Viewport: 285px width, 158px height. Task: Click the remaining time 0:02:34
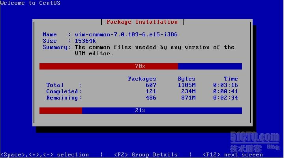click(225, 98)
